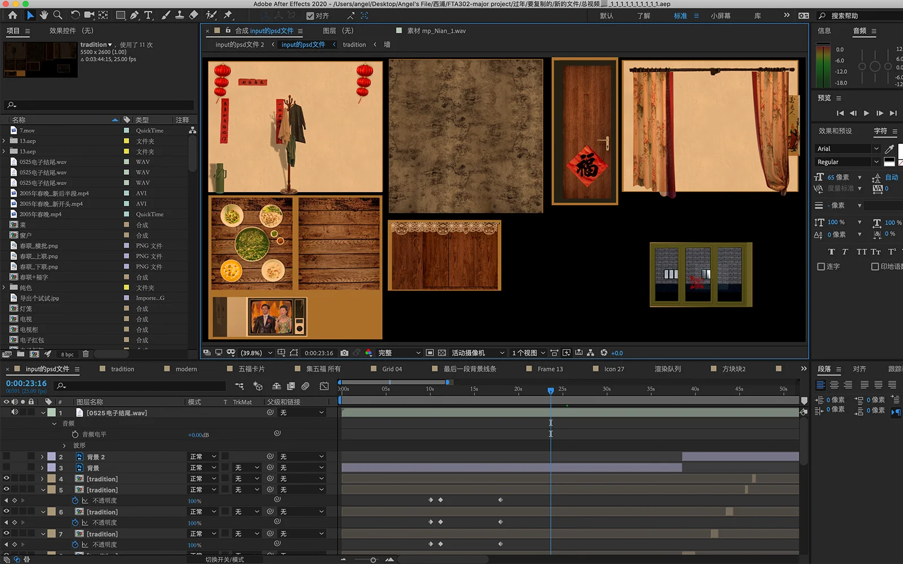Open the 活动摄像机 camera dropdown

478,352
